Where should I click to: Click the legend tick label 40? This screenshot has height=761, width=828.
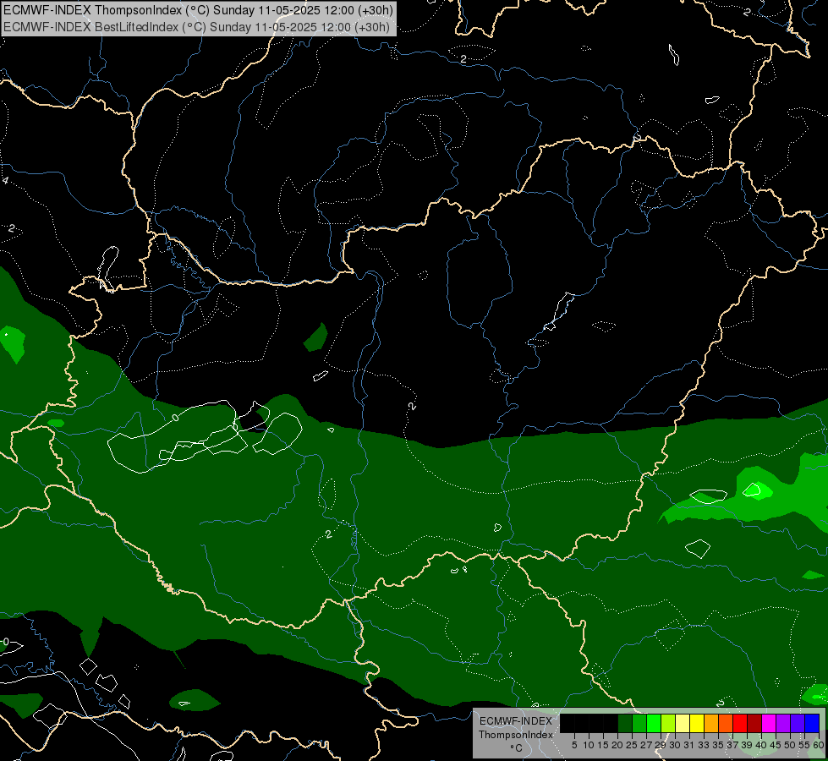tap(761, 745)
